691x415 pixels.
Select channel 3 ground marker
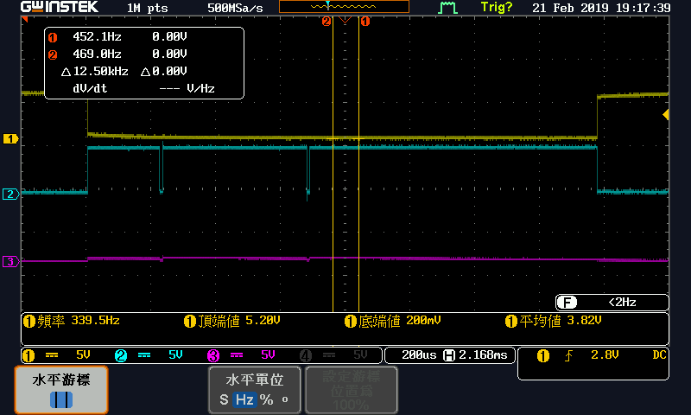coord(10,261)
